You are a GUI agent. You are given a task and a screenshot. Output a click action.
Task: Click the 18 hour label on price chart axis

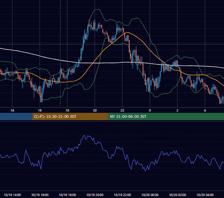pyautogui.click(x=67, y=111)
